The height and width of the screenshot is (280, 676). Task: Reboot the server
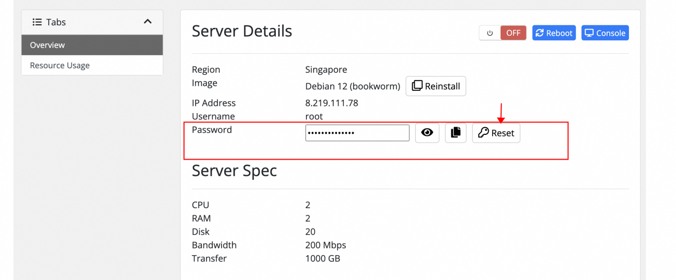[554, 33]
